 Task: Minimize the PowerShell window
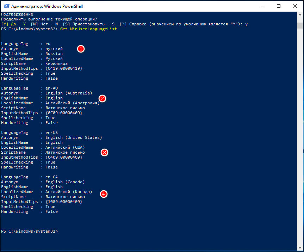click(x=263, y=6)
